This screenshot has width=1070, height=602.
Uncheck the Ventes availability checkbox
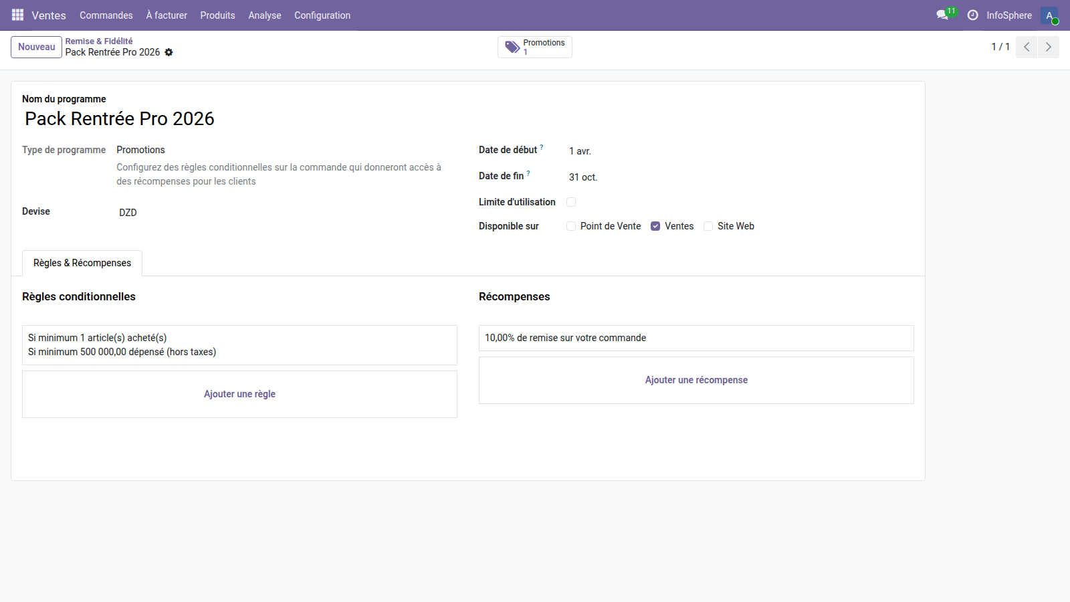click(655, 226)
